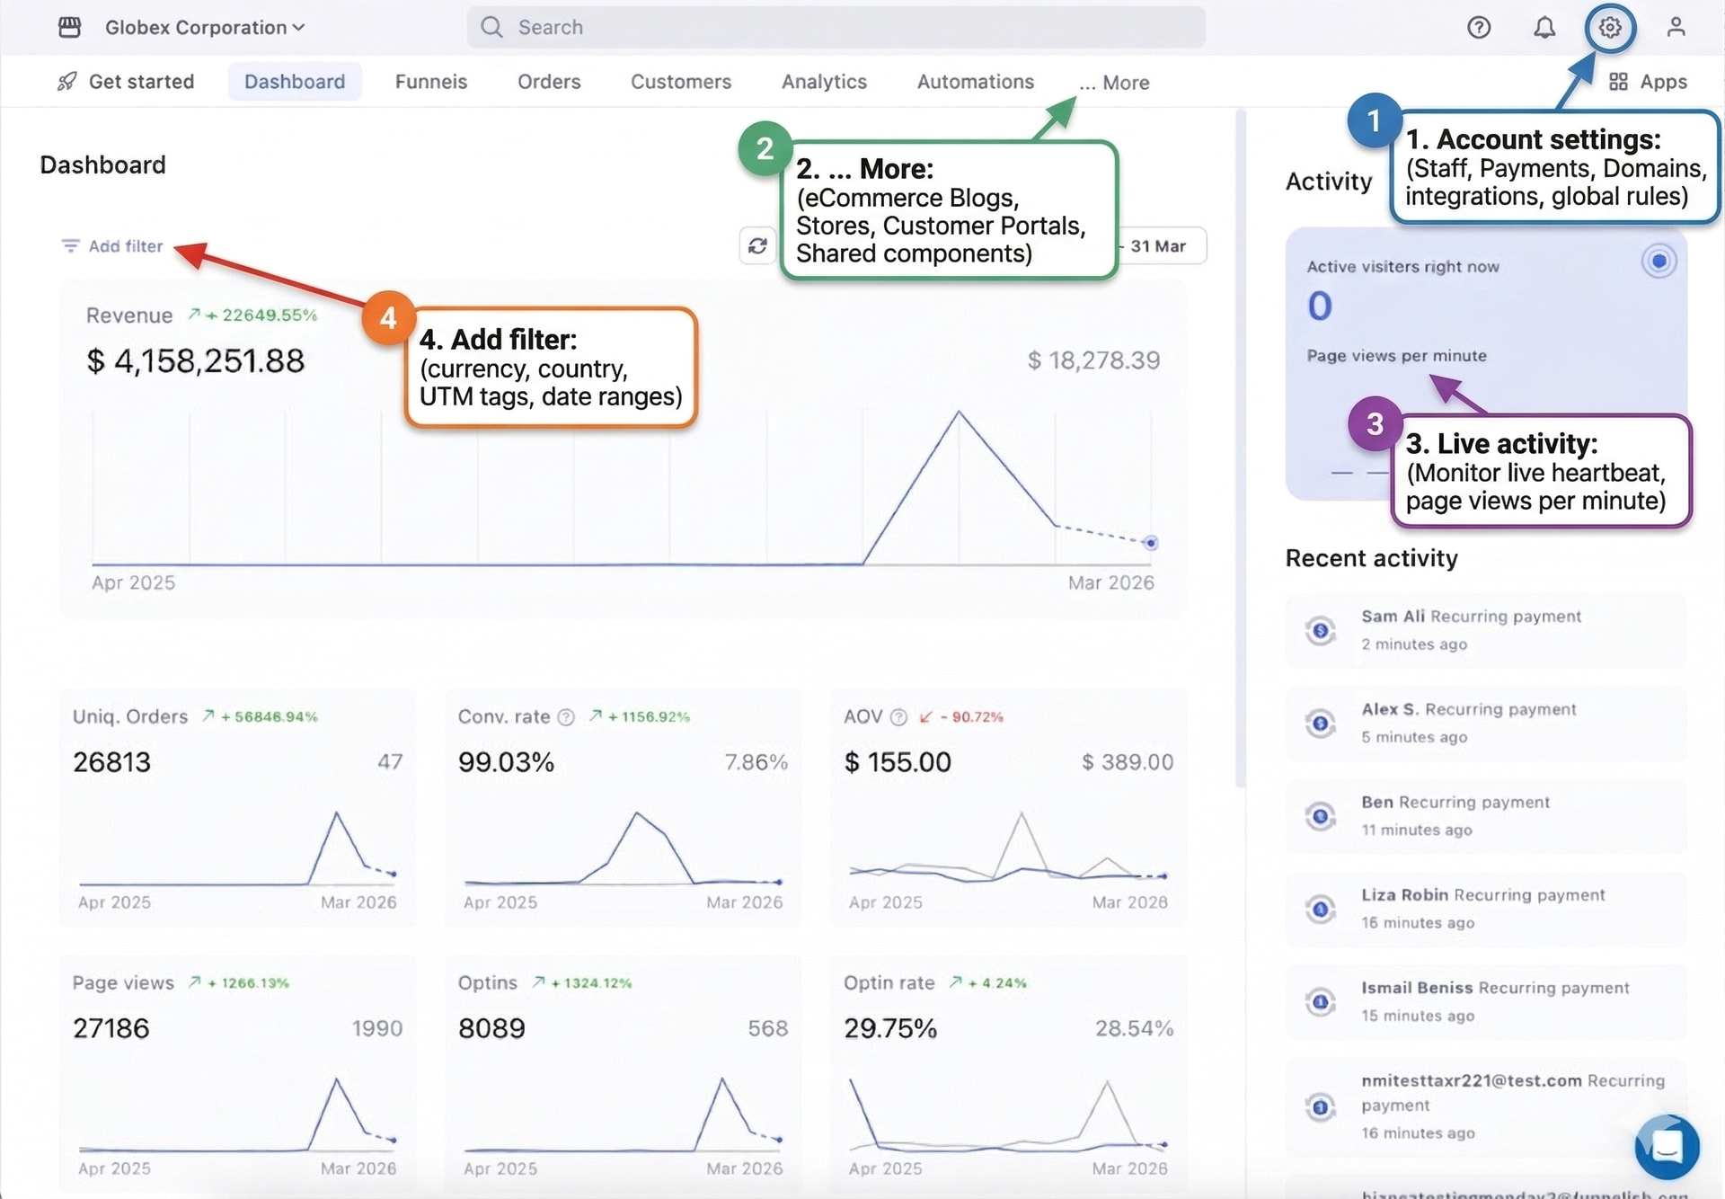The height and width of the screenshot is (1199, 1725).
Task: Click the refresh dashboard icon
Action: (757, 245)
